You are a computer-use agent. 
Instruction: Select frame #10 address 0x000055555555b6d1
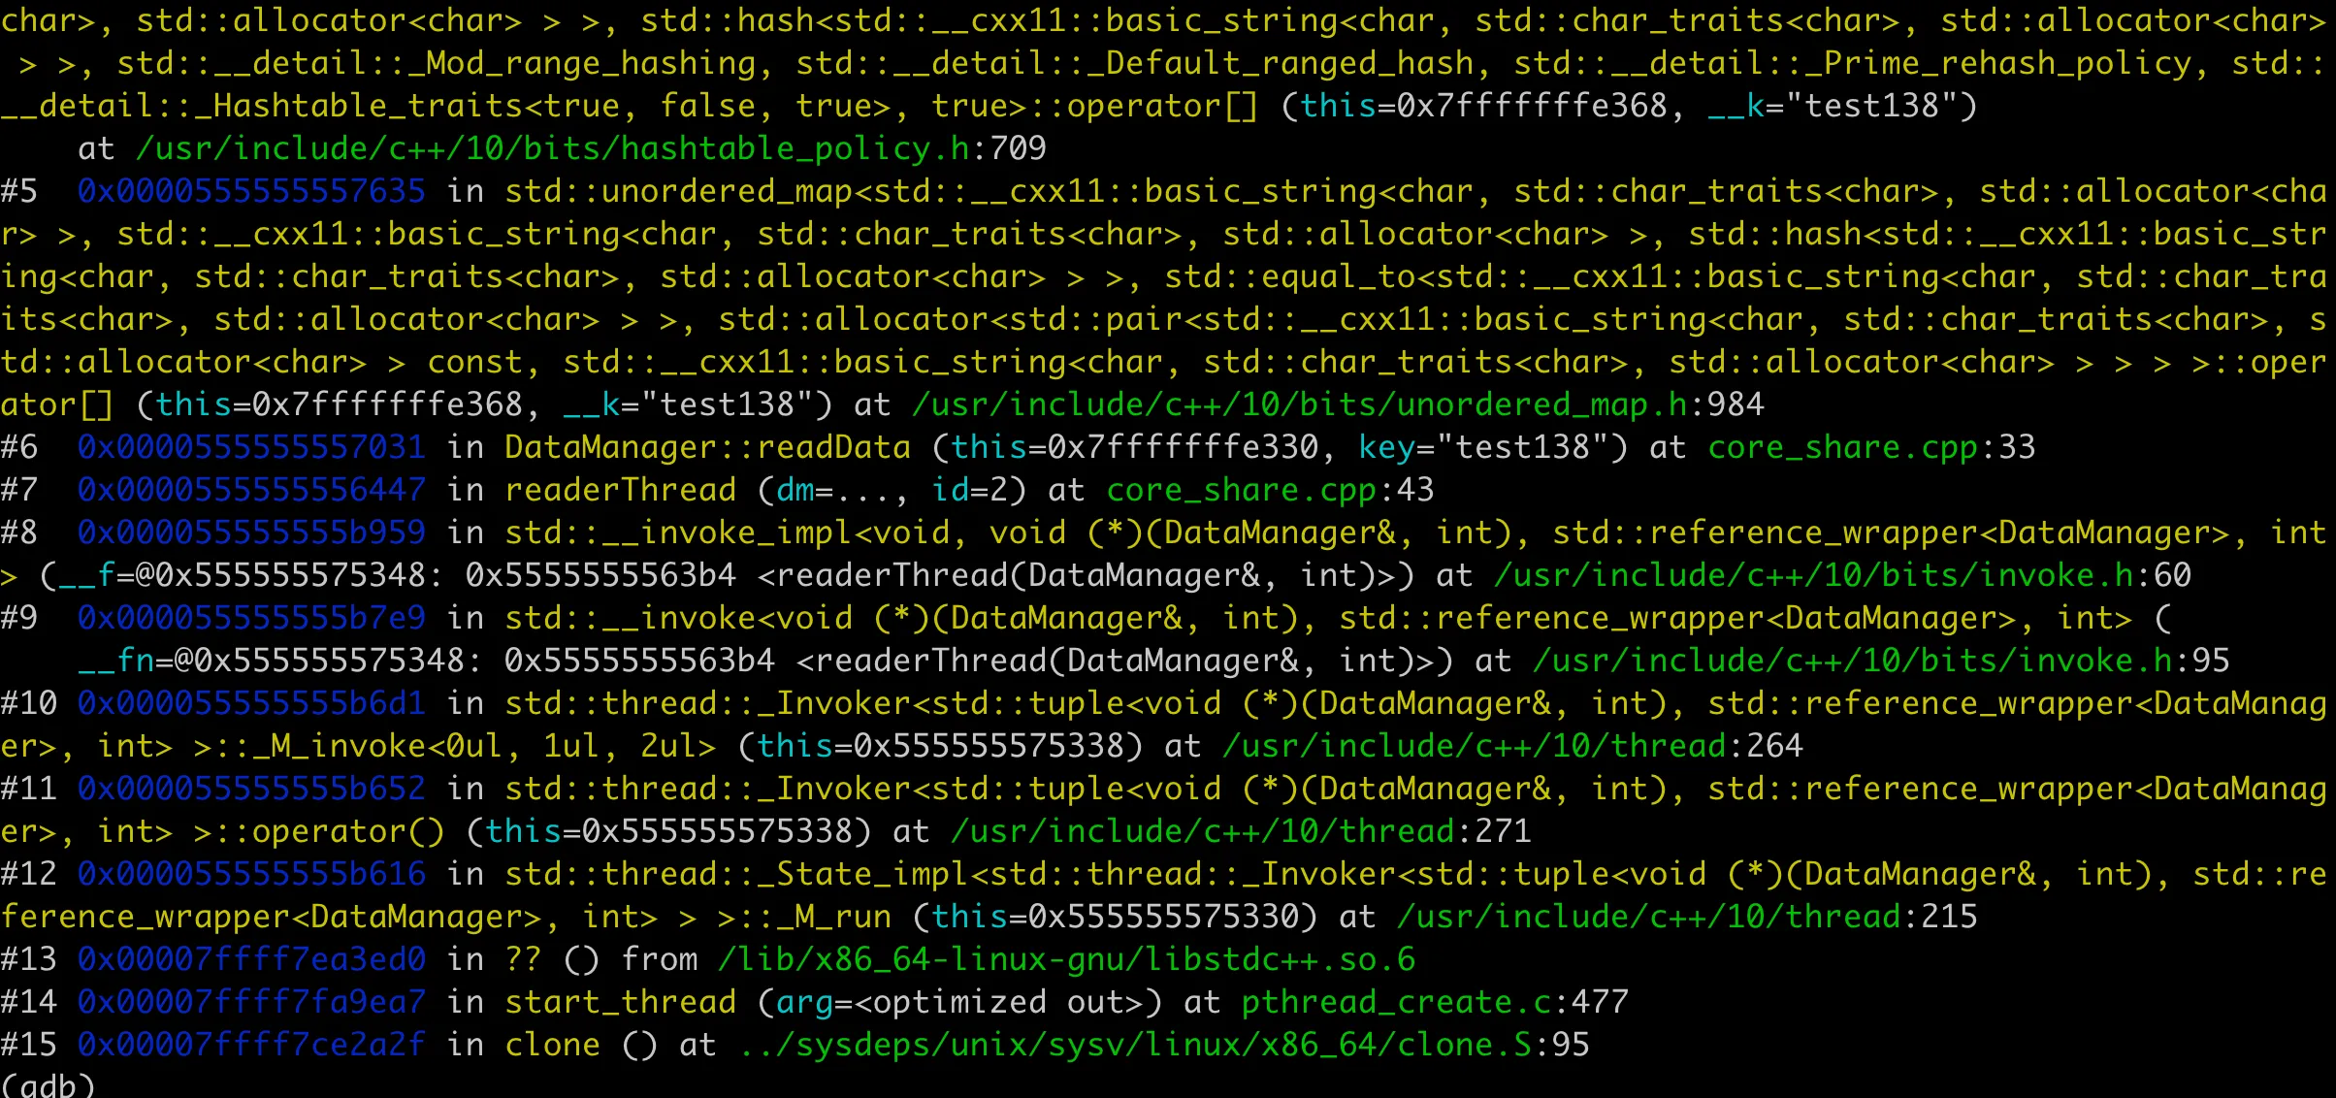251,703
